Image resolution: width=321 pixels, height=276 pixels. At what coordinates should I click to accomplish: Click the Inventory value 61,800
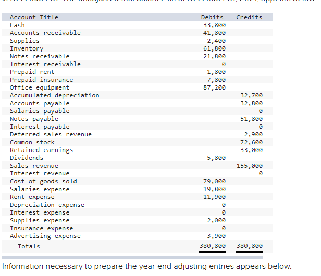(x=214, y=48)
